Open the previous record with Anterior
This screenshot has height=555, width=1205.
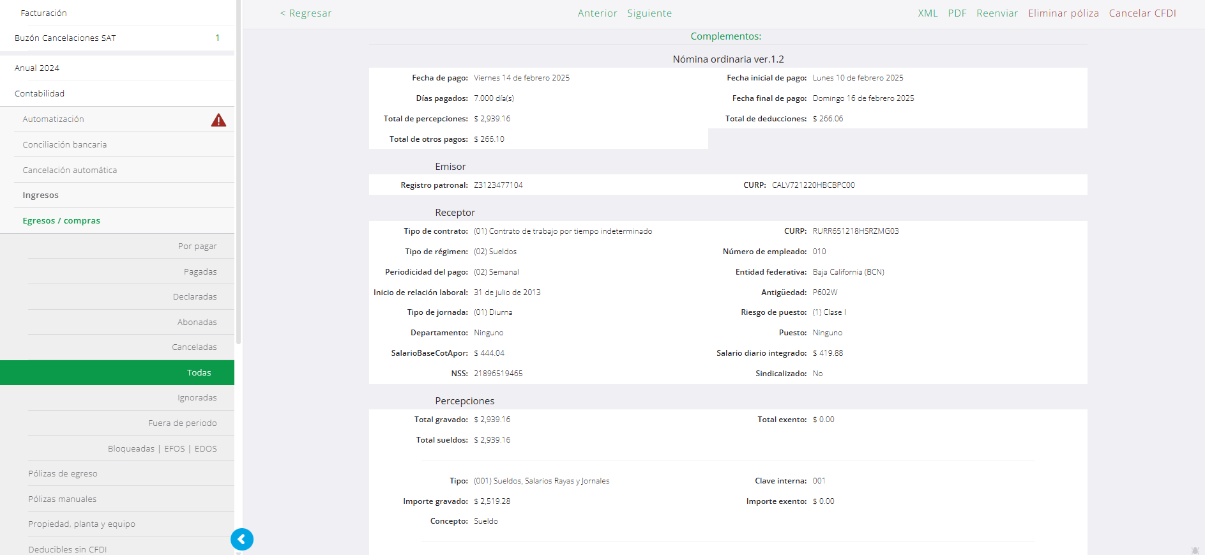(x=597, y=13)
